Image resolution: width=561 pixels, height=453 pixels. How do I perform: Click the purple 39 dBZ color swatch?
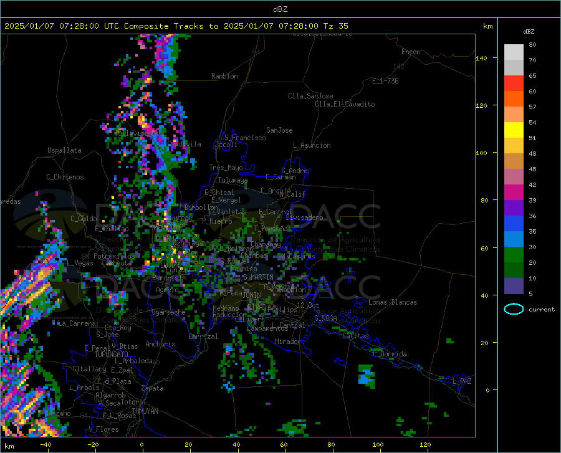click(514, 208)
